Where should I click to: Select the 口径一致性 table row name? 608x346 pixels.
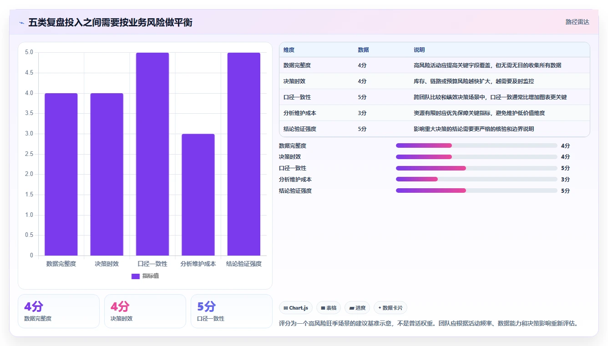click(297, 97)
